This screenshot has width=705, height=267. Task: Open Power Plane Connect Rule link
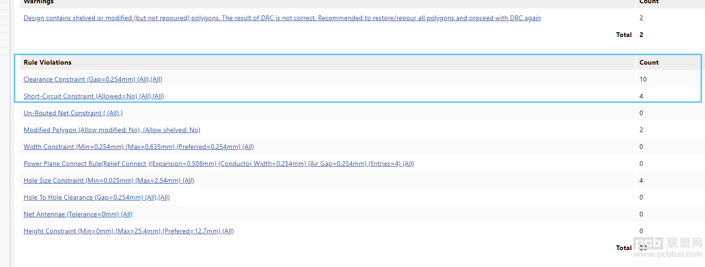click(219, 163)
